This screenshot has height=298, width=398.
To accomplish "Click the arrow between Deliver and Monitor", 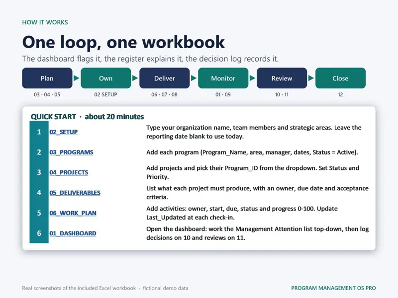I will (194, 78).
